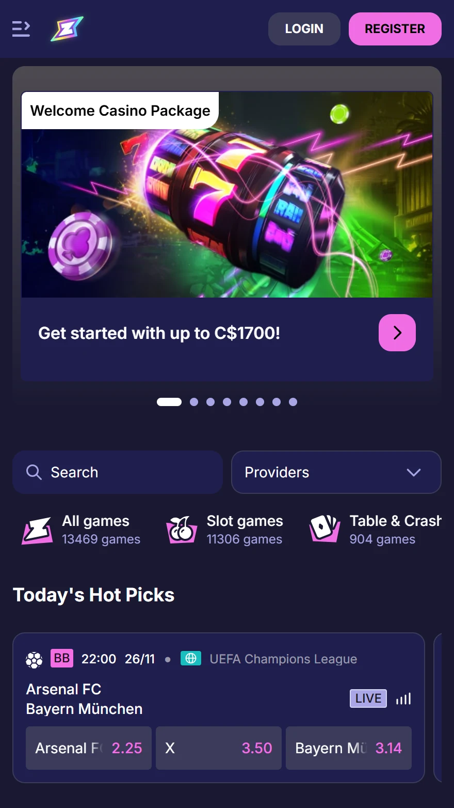Image resolution: width=454 pixels, height=808 pixels.
Task: Click the rainbow Z logo
Action: click(x=67, y=29)
